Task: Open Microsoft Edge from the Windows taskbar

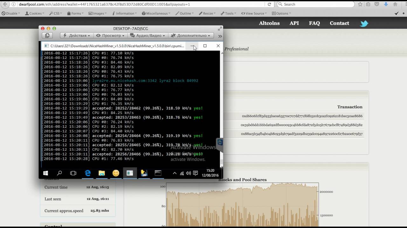Action: pos(87,173)
